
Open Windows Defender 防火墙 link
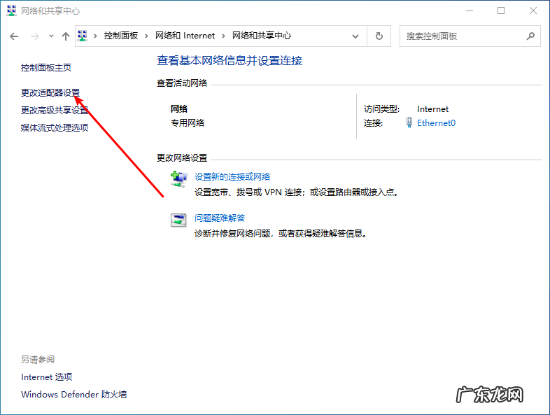coord(73,394)
